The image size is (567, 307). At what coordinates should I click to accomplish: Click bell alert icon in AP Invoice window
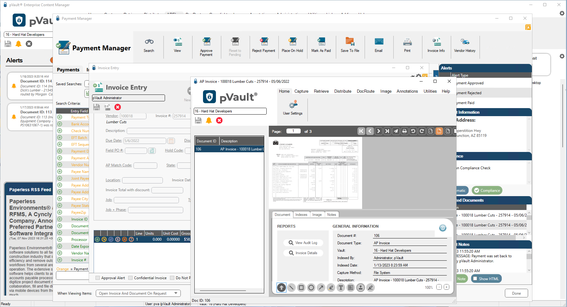tap(209, 120)
